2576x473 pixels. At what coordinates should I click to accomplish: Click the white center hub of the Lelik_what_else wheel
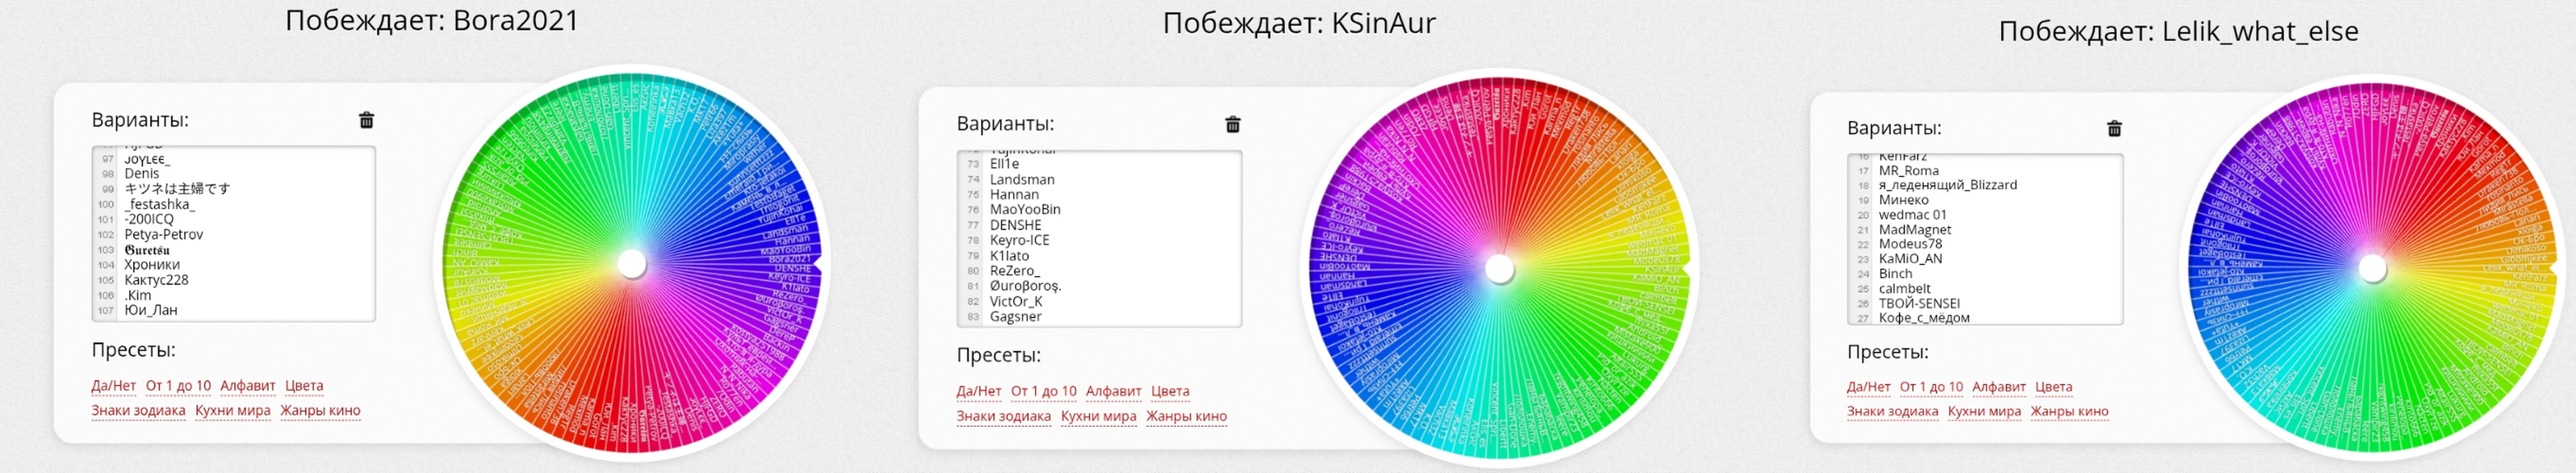pos(2373,268)
